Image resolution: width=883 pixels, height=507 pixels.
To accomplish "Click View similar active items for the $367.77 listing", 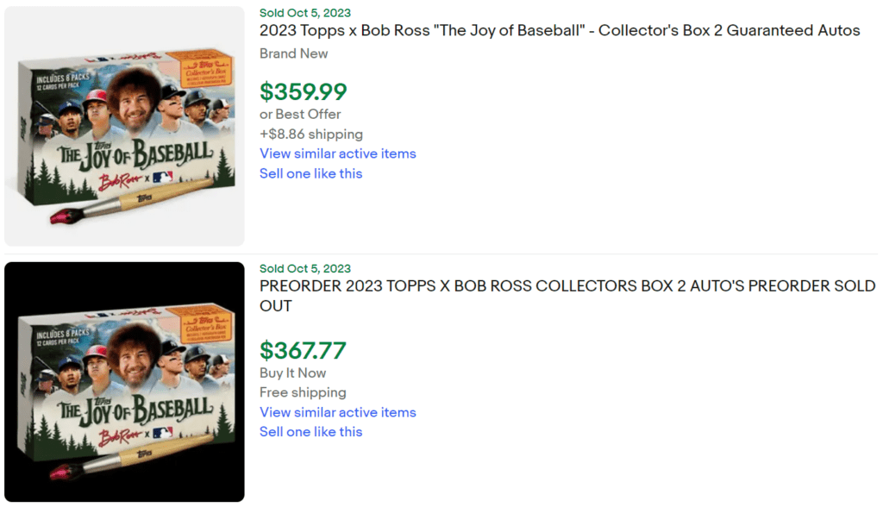I will coord(337,412).
